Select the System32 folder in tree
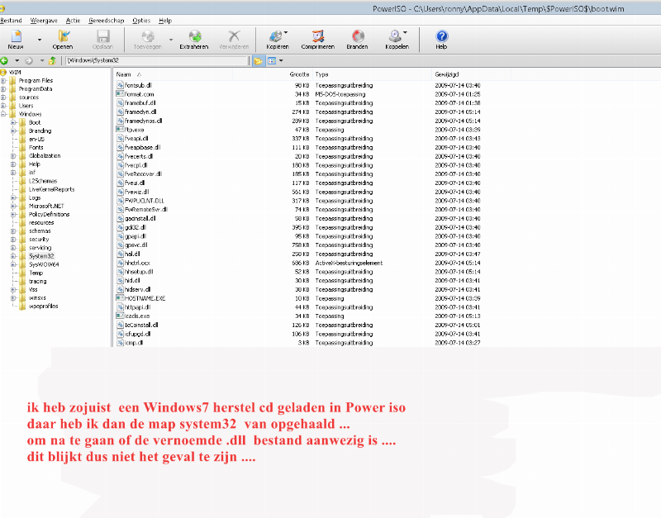This screenshot has width=661, height=518. (x=41, y=256)
